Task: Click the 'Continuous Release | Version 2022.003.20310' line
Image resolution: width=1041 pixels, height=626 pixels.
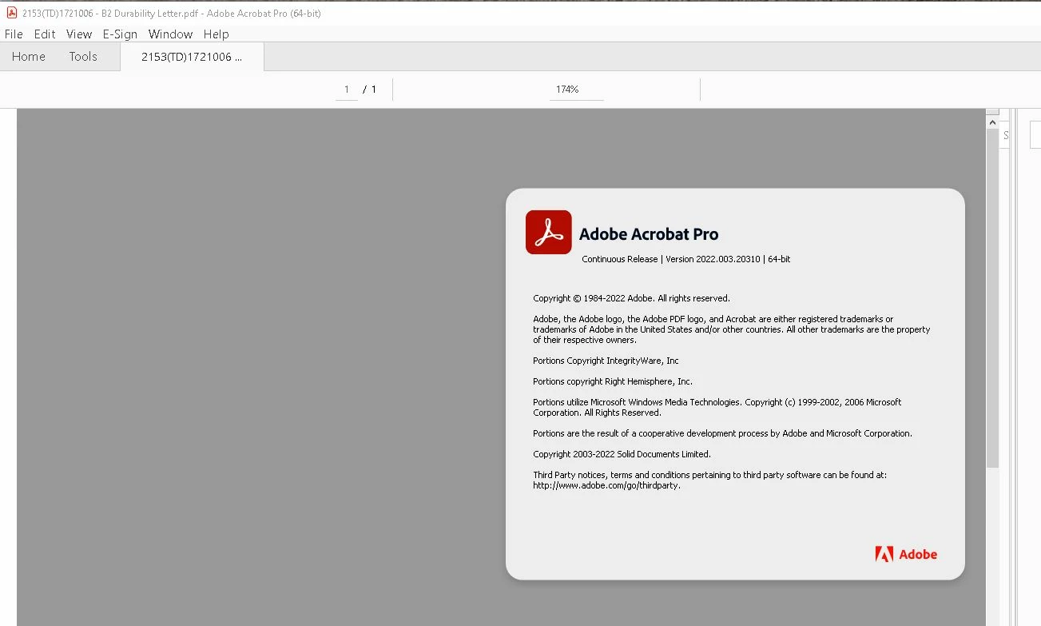Action: [x=686, y=259]
